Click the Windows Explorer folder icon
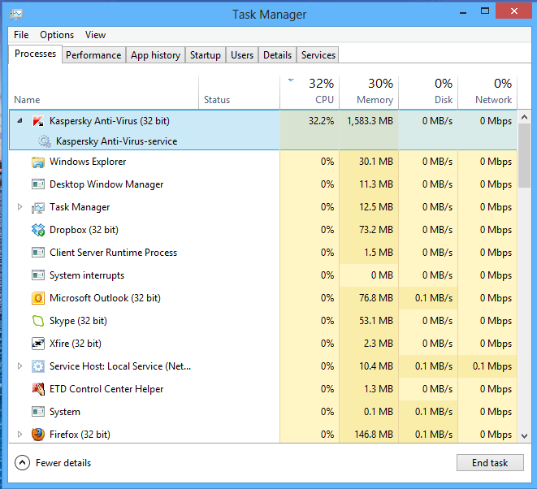 [38, 162]
